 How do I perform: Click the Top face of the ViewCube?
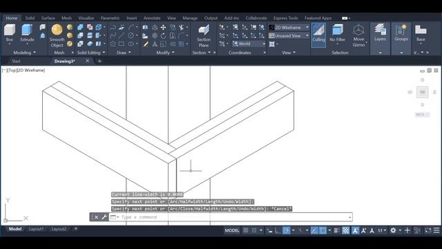422,92
